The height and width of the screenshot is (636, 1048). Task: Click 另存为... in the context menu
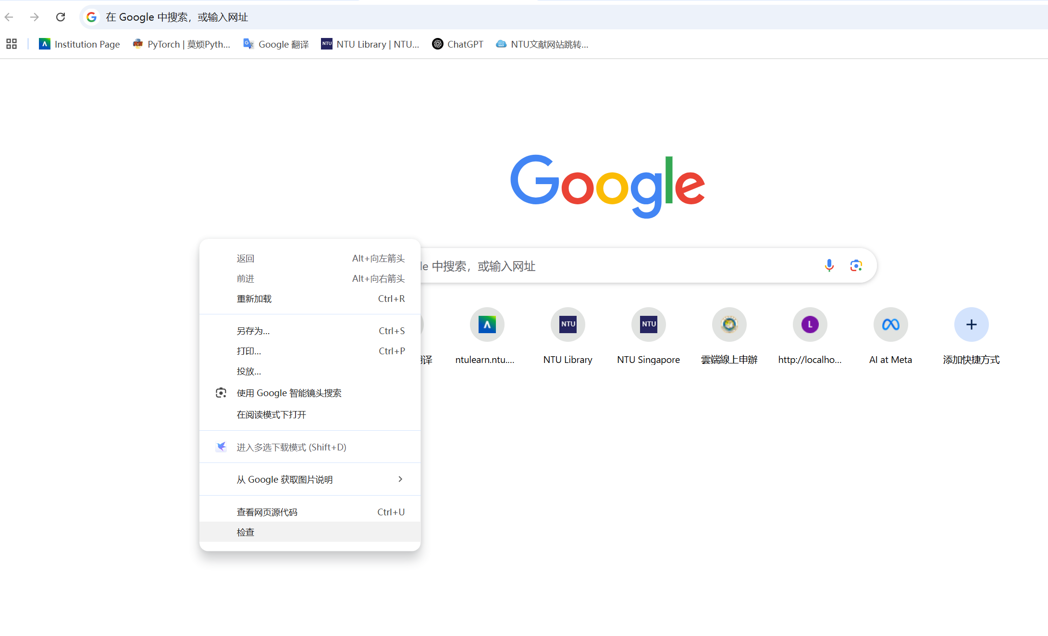tap(253, 331)
